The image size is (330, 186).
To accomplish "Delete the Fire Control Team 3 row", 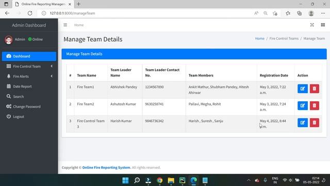I will click(314, 123).
